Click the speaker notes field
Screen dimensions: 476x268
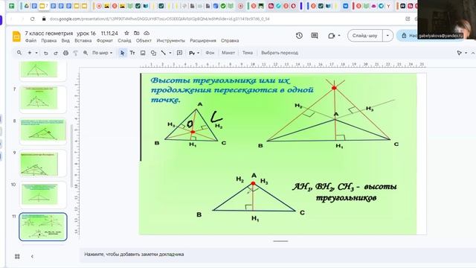pyautogui.click(x=277, y=255)
